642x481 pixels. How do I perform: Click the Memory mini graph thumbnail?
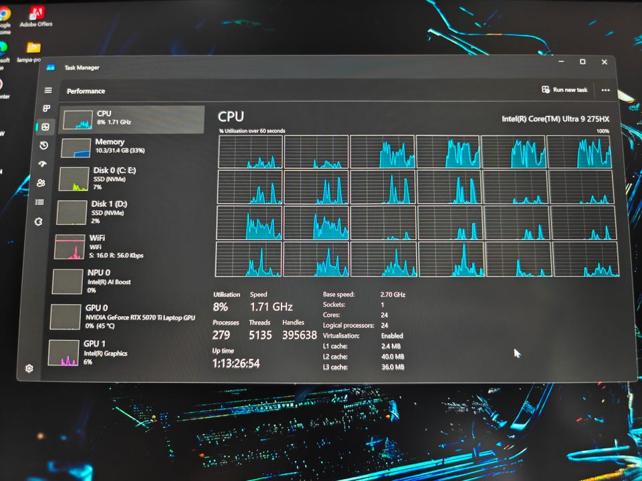76,148
